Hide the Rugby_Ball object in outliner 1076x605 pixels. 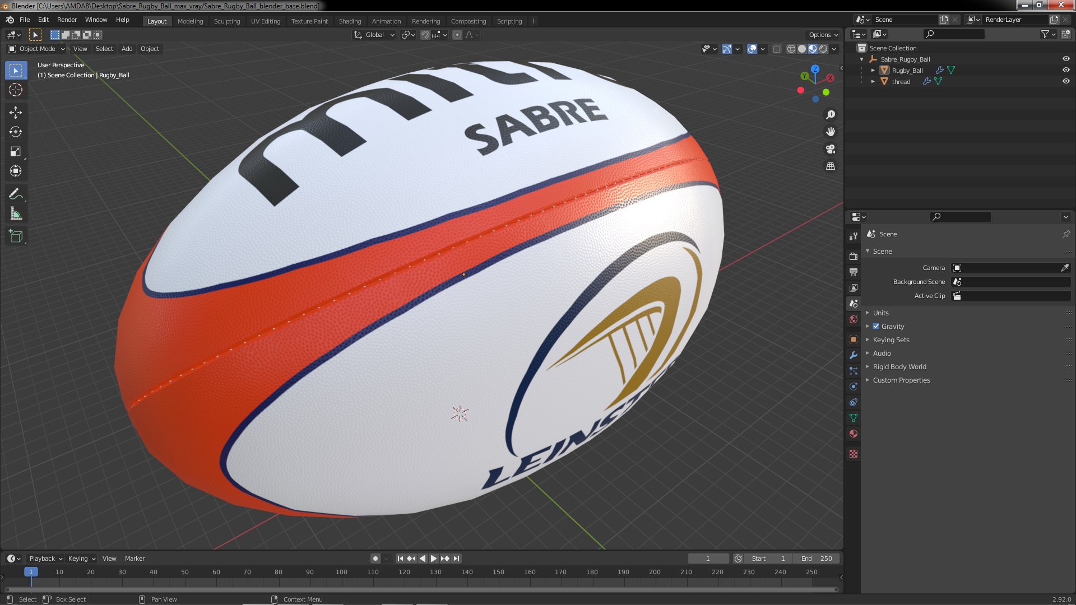[x=1066, y=70]
